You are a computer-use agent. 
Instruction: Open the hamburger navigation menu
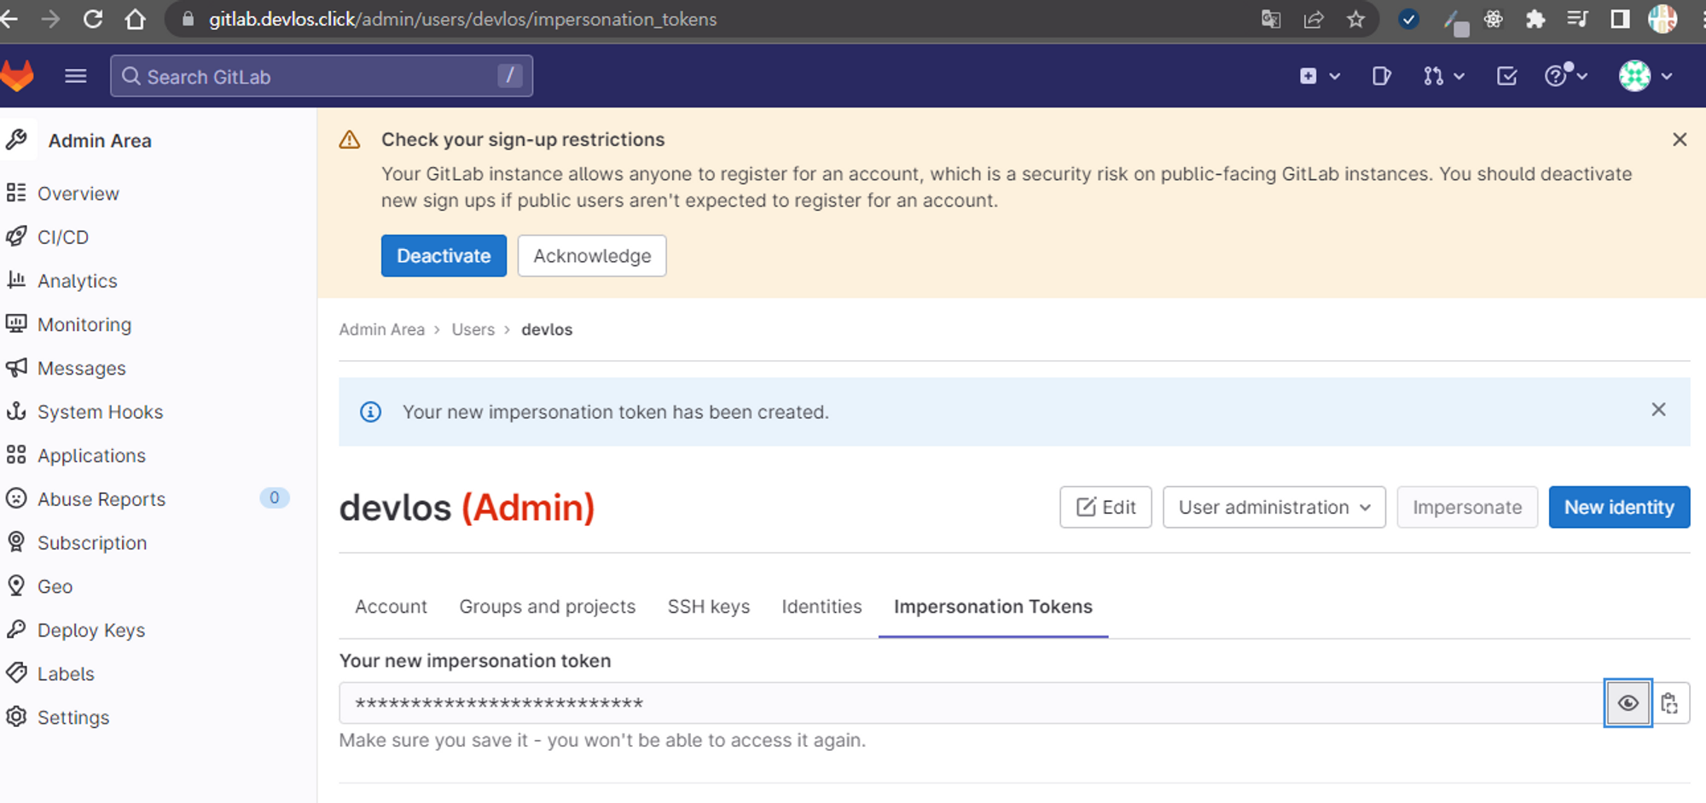click(76, 76)
